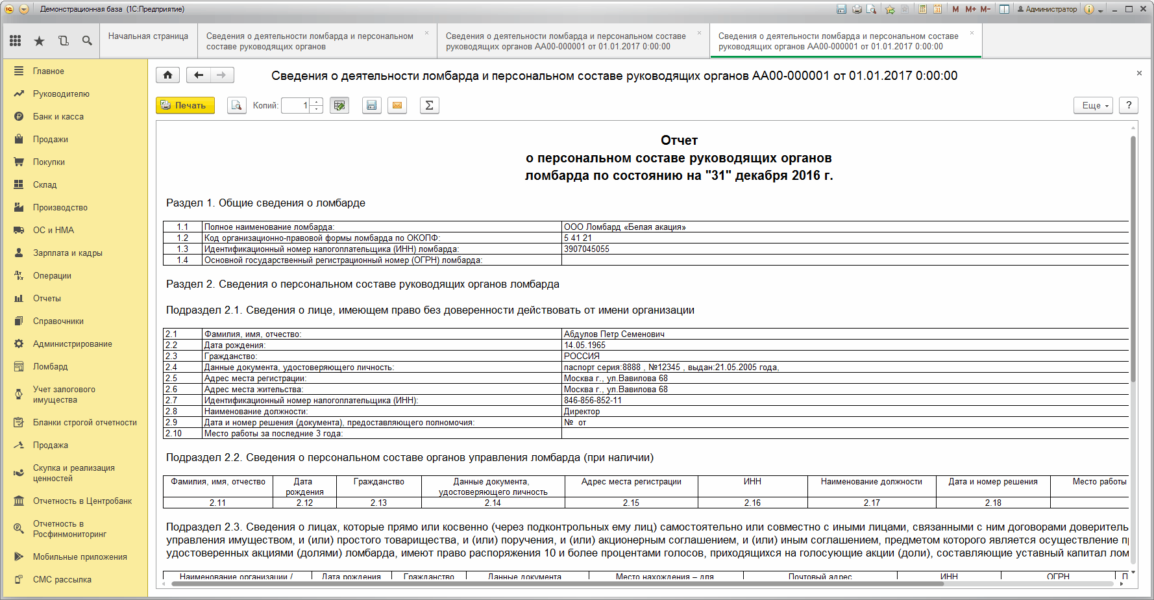Open the search magnifier icon
The image size is (1154, 600).
tap(87, 41)
